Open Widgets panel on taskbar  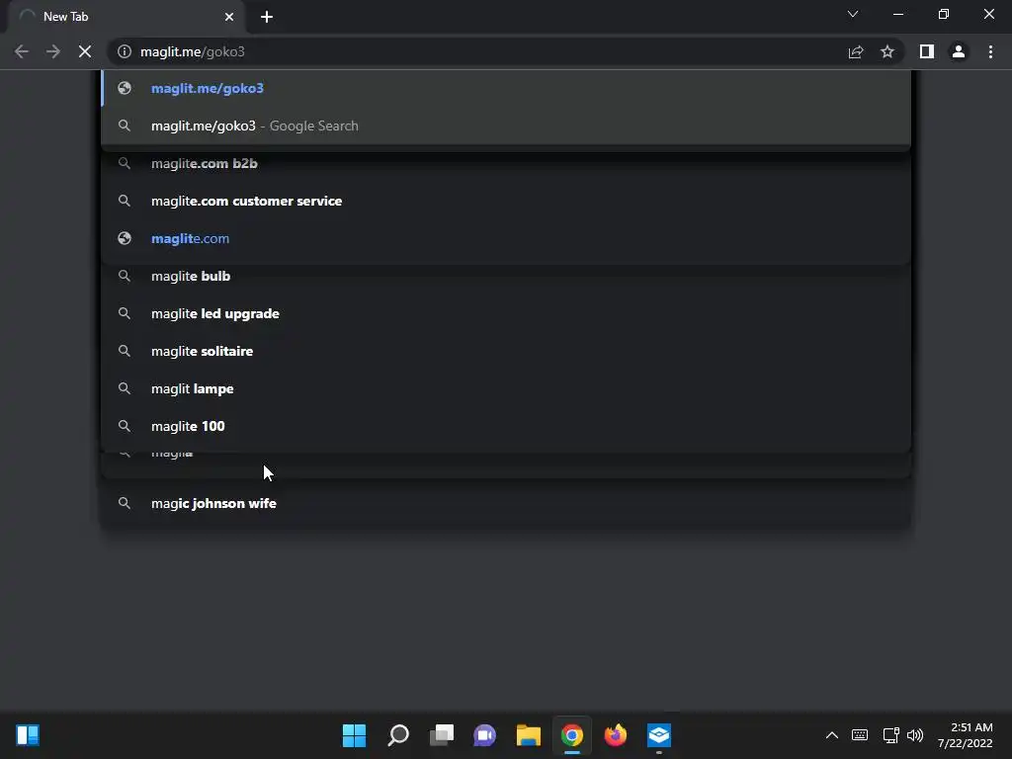pyautogui.click(x=28, y=735)
